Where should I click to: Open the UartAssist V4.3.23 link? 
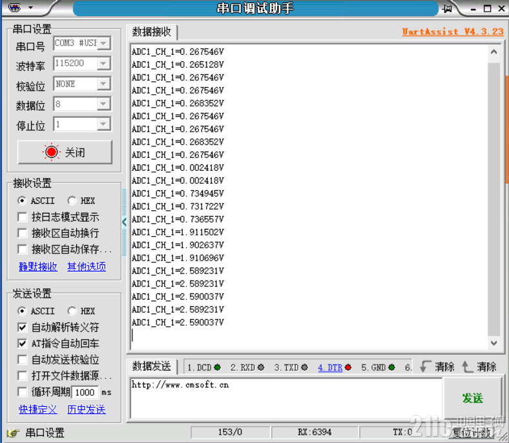coord(453,32)
